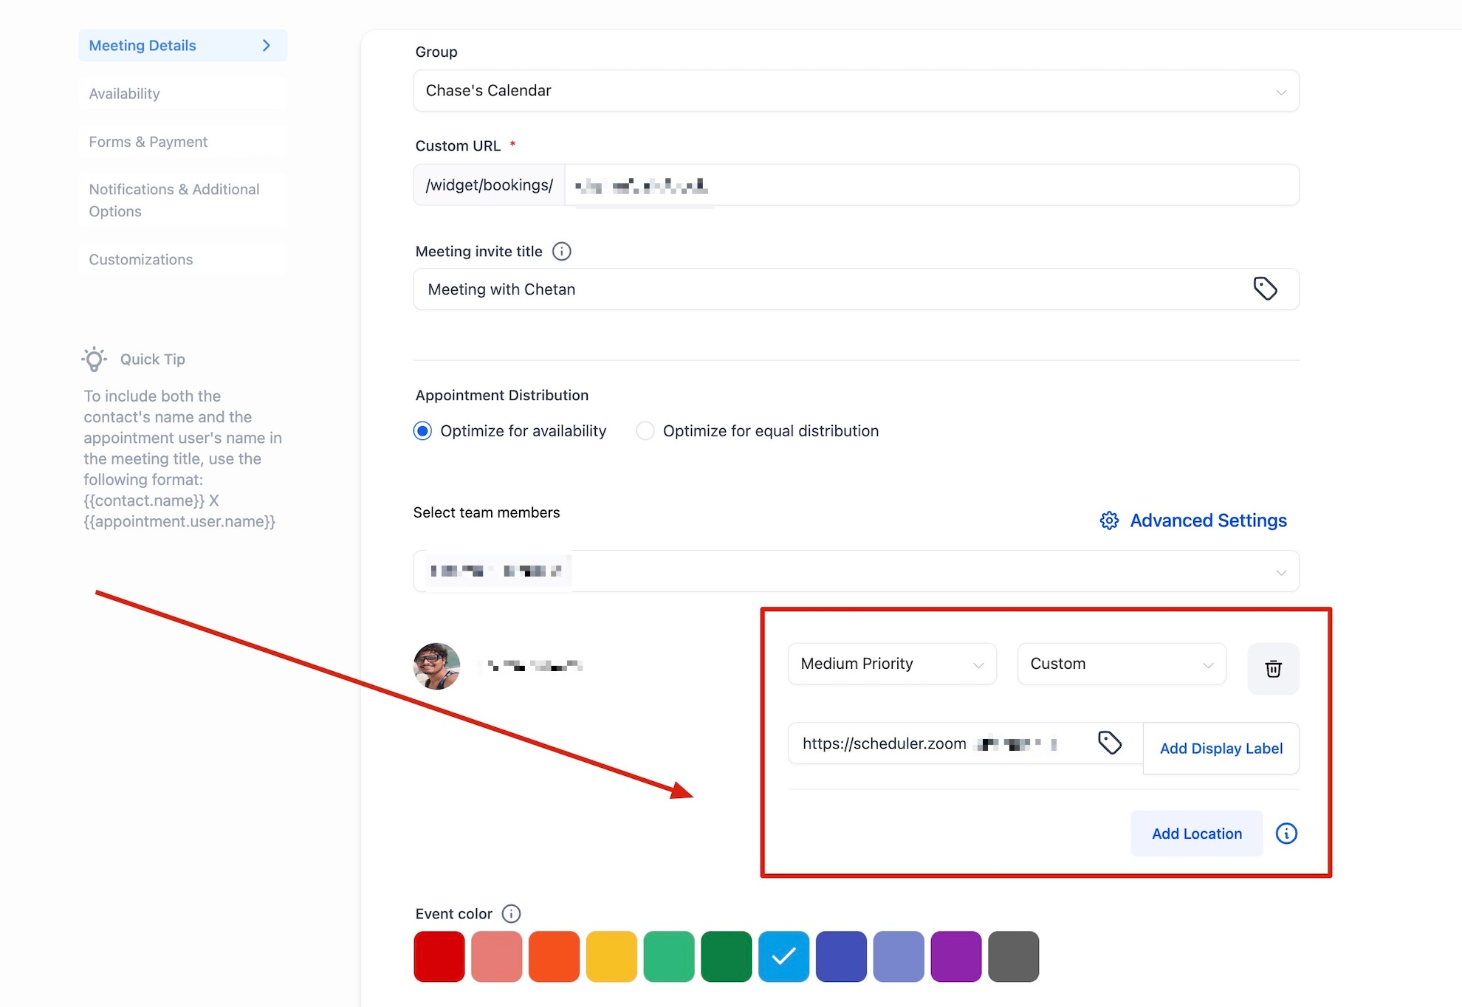Screen dimensions: 1462x1007
Task: Open the Custom location type dropdown
Action: coord(1121,664)
